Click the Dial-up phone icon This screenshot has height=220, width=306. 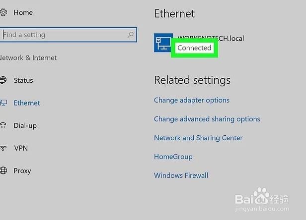click(3, 125)
